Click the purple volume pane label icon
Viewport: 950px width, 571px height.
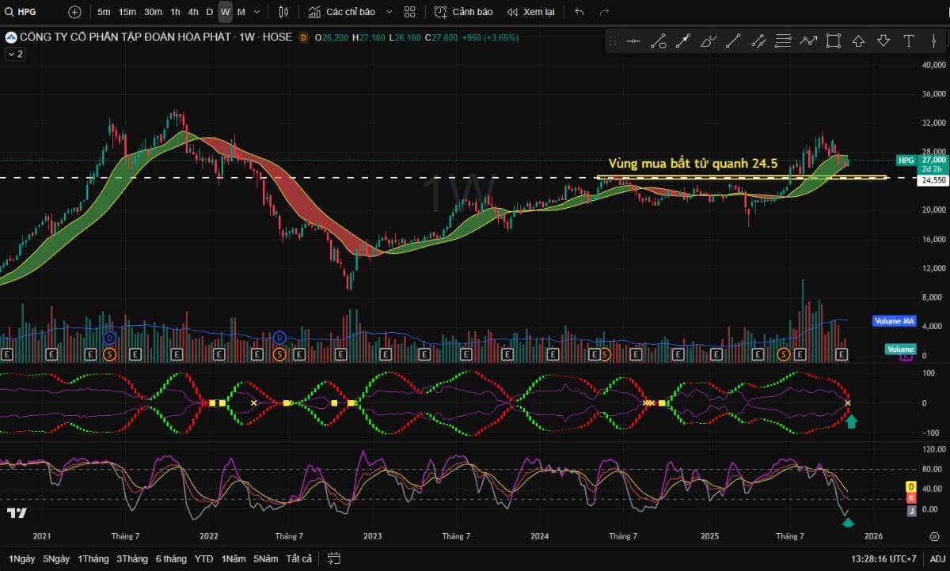[x=906, y=357]
